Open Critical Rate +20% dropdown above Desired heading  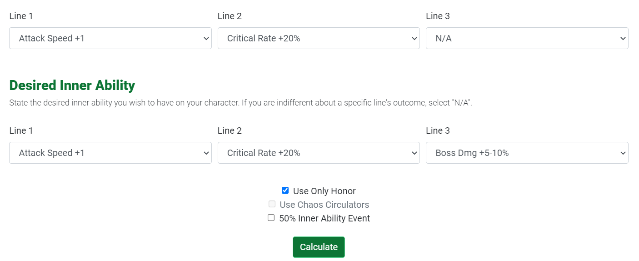(318, 38)
